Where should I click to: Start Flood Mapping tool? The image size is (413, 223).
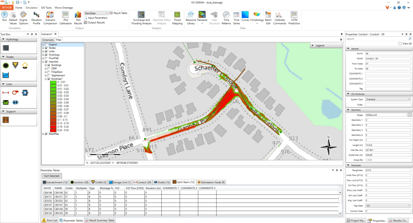pos(177,18)
